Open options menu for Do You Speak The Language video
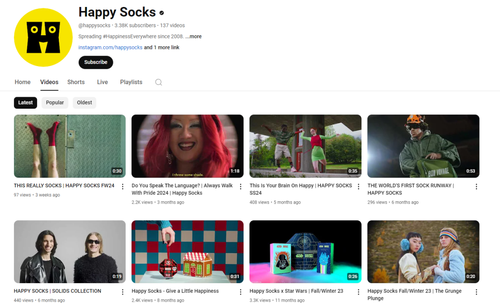This screenshot has height=303, width=500. click(x=240, y=187)
